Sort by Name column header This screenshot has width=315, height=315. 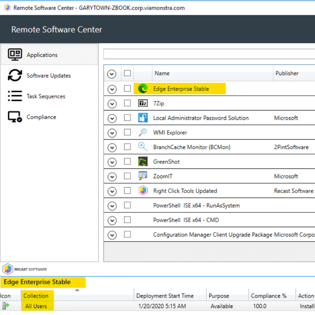click(213, 73)
